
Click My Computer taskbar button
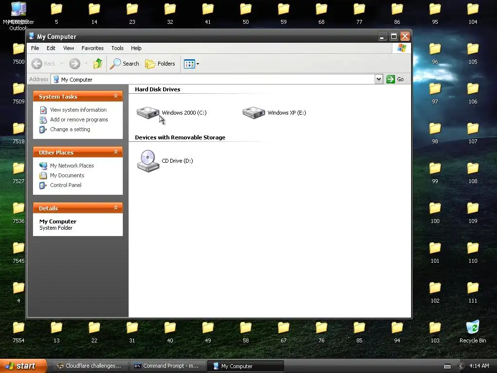point(245,366)
